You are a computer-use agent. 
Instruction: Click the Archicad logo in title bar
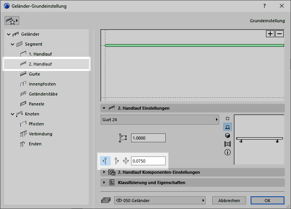pyautogui.click(x=7, y=6)
